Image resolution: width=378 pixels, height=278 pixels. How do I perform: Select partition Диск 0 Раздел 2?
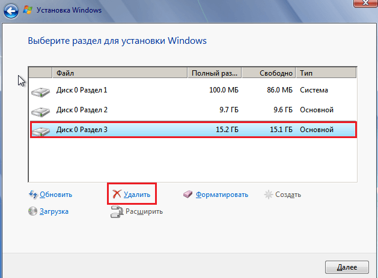pos(193,110)
